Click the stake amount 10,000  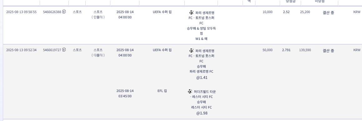(267, 12)
